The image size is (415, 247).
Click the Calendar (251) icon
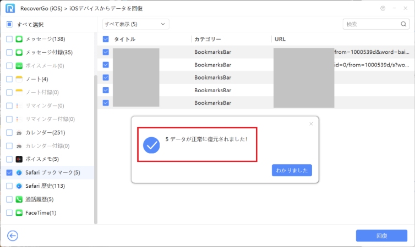pyautogui.click(x=19, y=132)
